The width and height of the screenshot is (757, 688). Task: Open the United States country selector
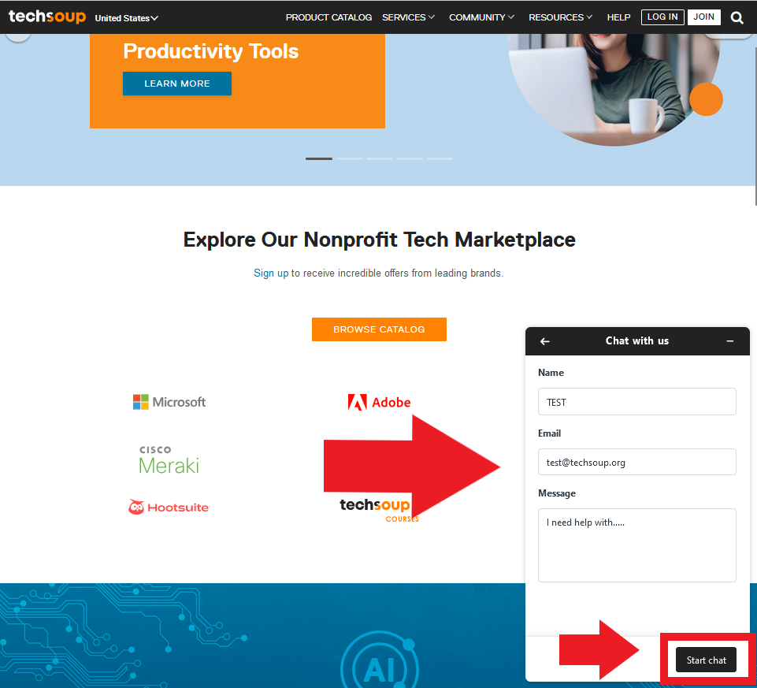coord(126,17)
